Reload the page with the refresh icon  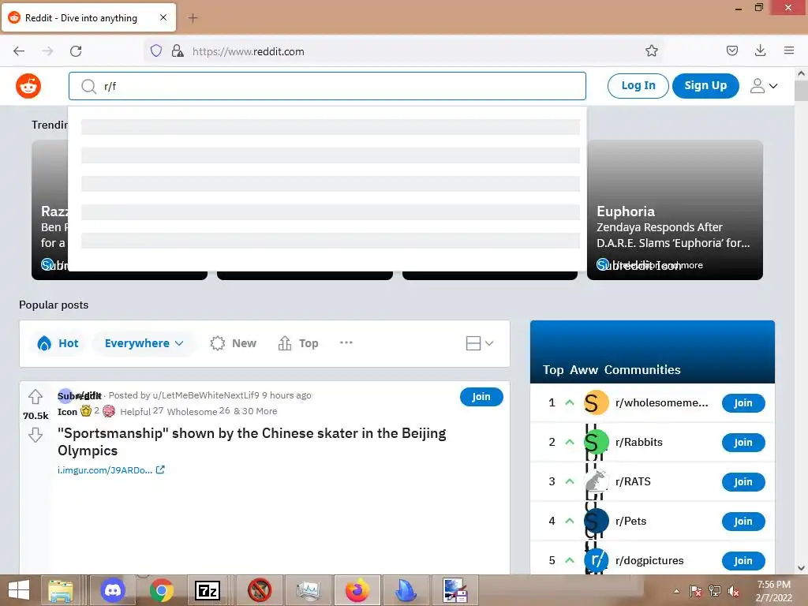[76, 51]
